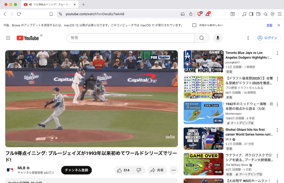Open options menu for Shohei Ohtani video
Screen dimensions: 284x183
pos(277,130)
